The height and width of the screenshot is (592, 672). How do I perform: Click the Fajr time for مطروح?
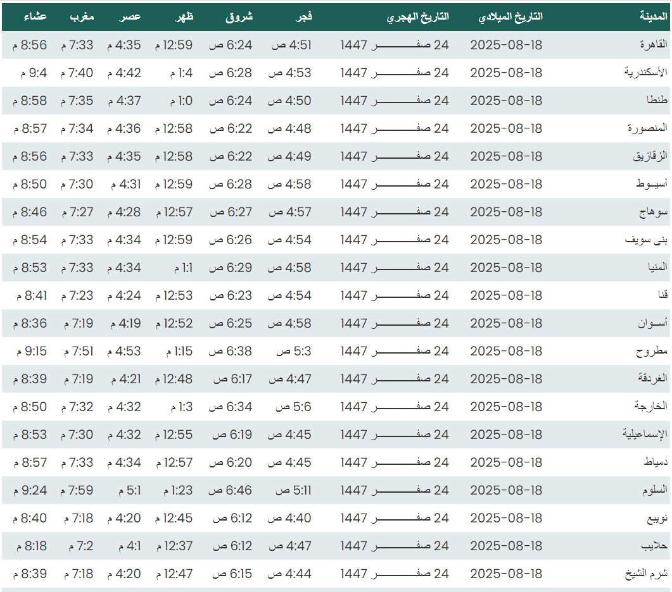293,351
